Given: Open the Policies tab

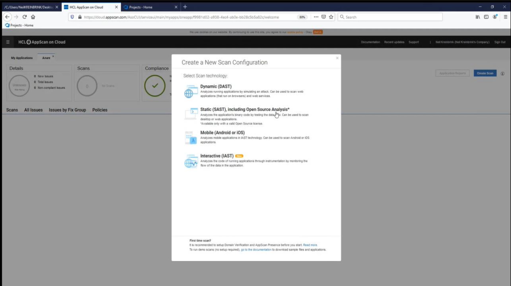Looking at the screenshot, I should 100,110.
